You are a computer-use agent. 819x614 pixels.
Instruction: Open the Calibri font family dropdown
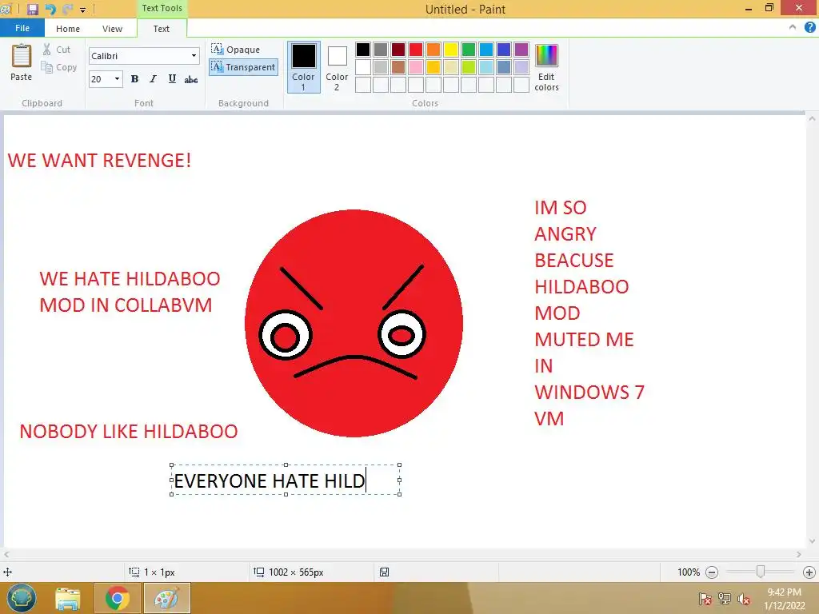click(194, 56)
